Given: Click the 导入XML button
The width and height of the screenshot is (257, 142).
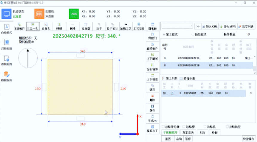Looking at the screenshot, I should tap(210, 26).
